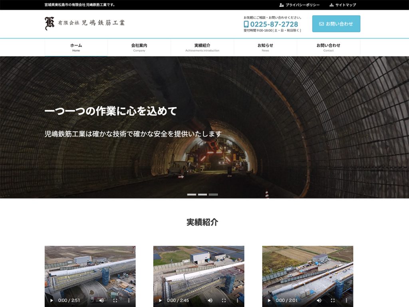This screenshot has width=409, height=307.
Task: Click the blue お問い合わせ contact button
Action: 336,24
